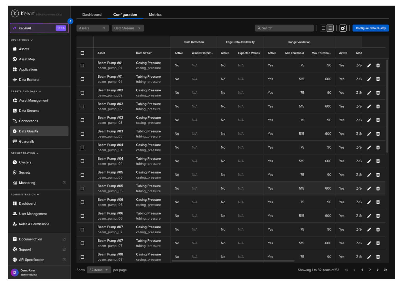Tick the checkbox for Beam Pump #06 Tubing Pressure
403x285 pixels.
(82, 216)
